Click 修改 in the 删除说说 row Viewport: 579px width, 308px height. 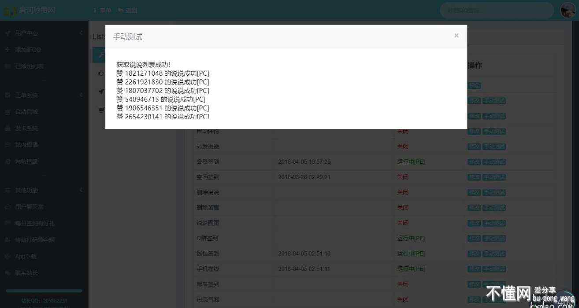click(474, 192)
